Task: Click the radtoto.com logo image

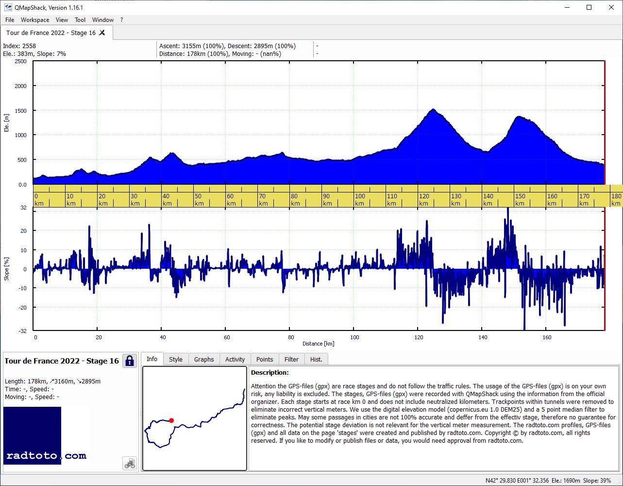Action: (x=47, y=435)
